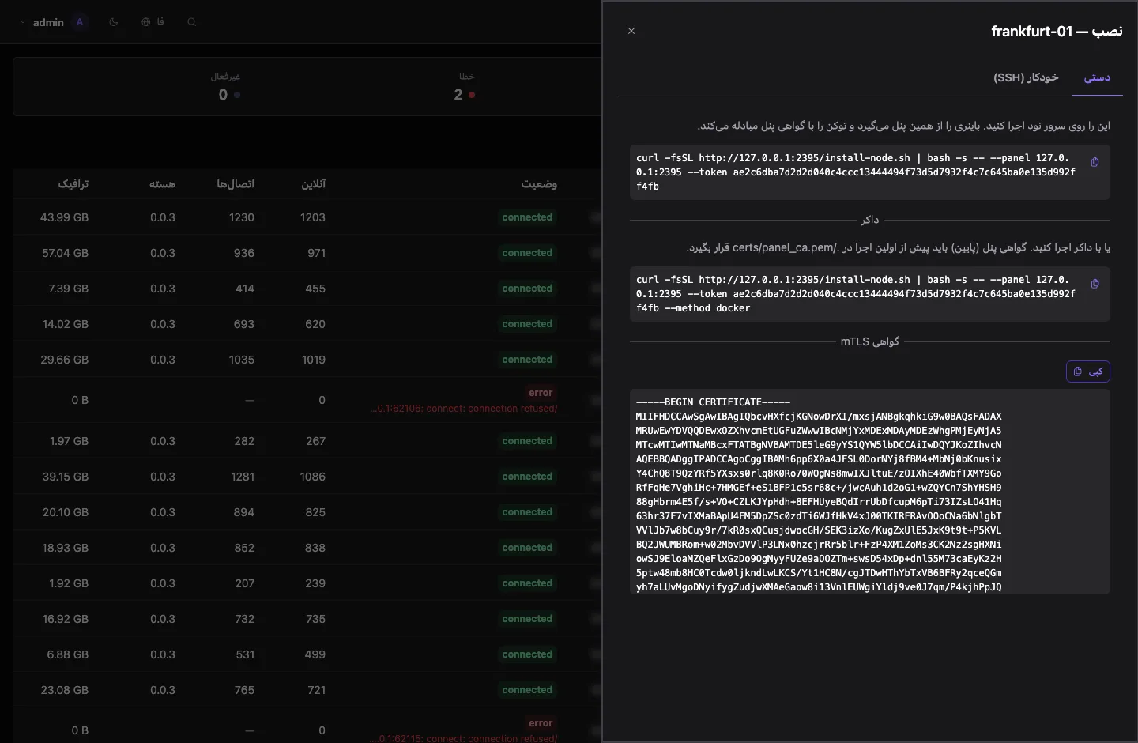Click connected status in the 18.93 GB row

coord(527,548)
